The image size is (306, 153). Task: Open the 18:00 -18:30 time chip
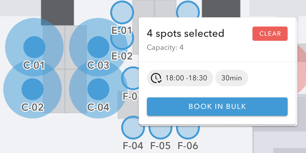coord(180,78)
